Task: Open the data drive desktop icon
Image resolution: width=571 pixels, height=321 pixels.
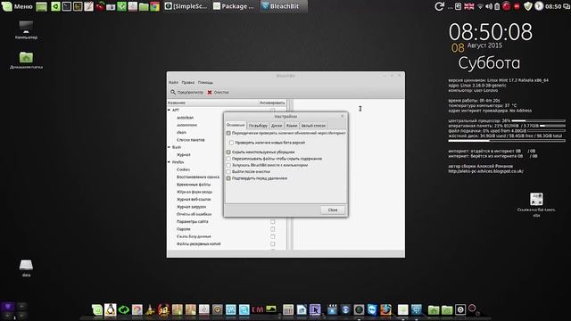Action: pos(26,267)
